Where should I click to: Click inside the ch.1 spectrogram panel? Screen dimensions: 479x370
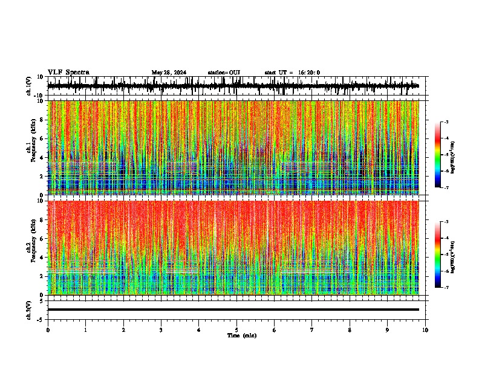tap(233, 148)
